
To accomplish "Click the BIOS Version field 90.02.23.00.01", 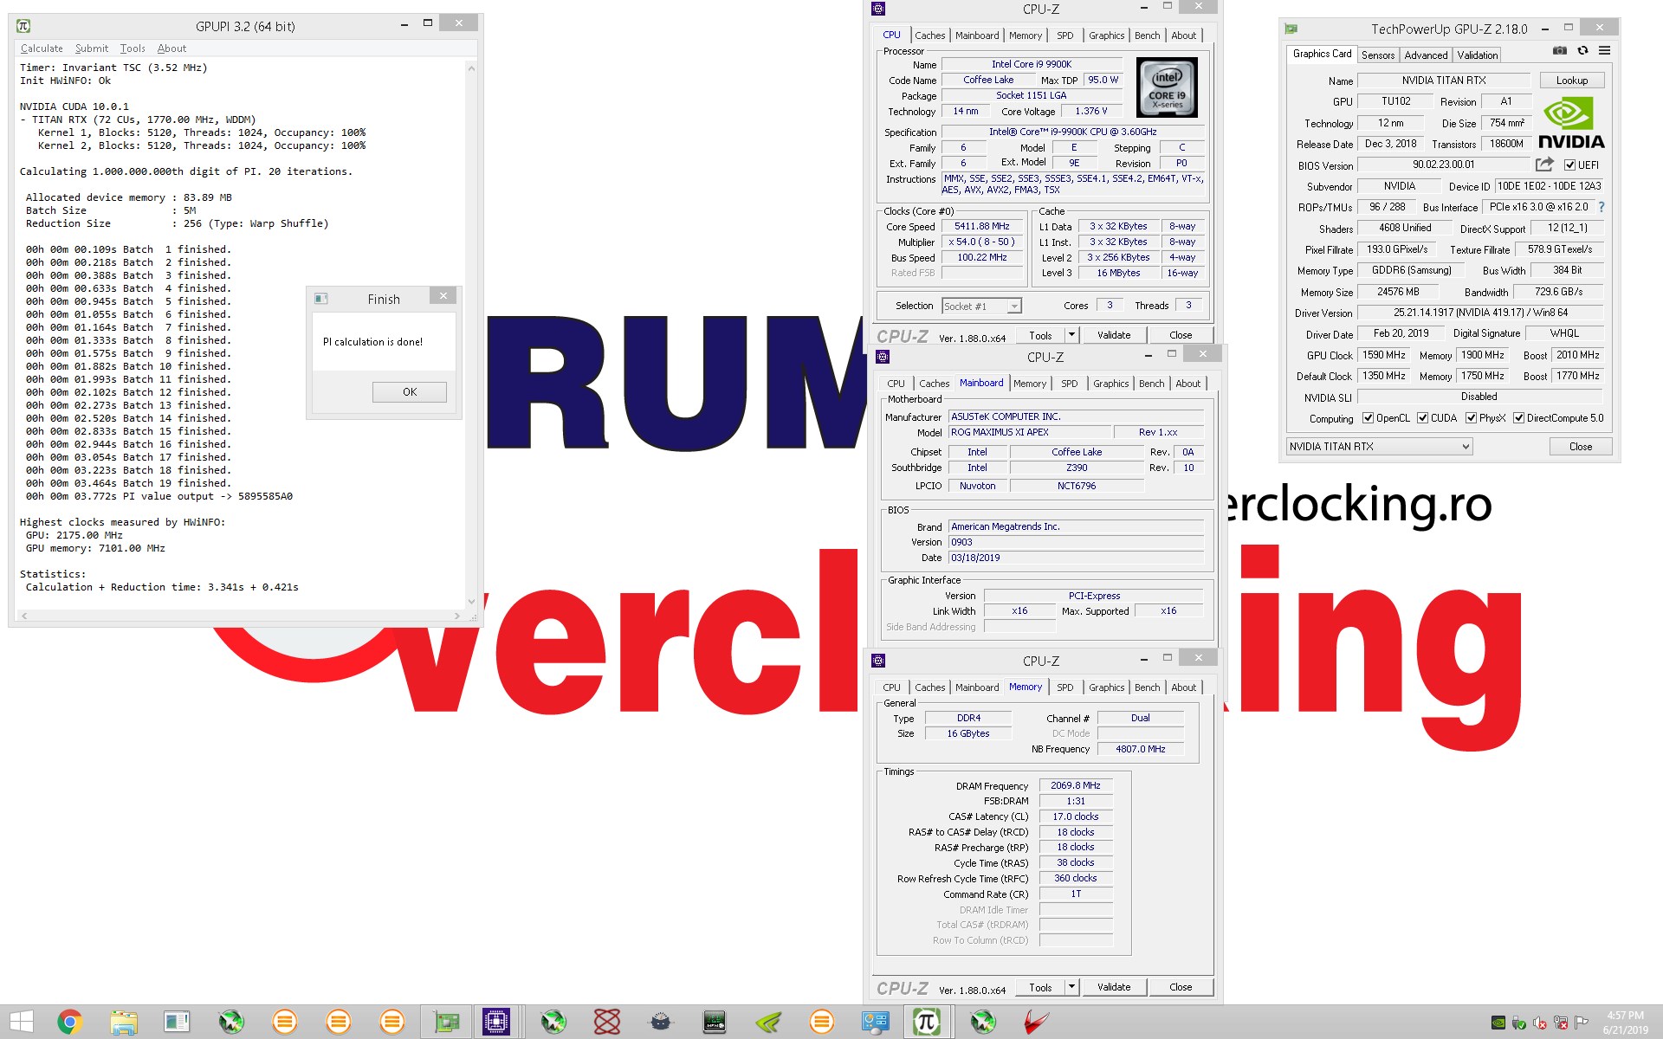I will pos(1443,165).
